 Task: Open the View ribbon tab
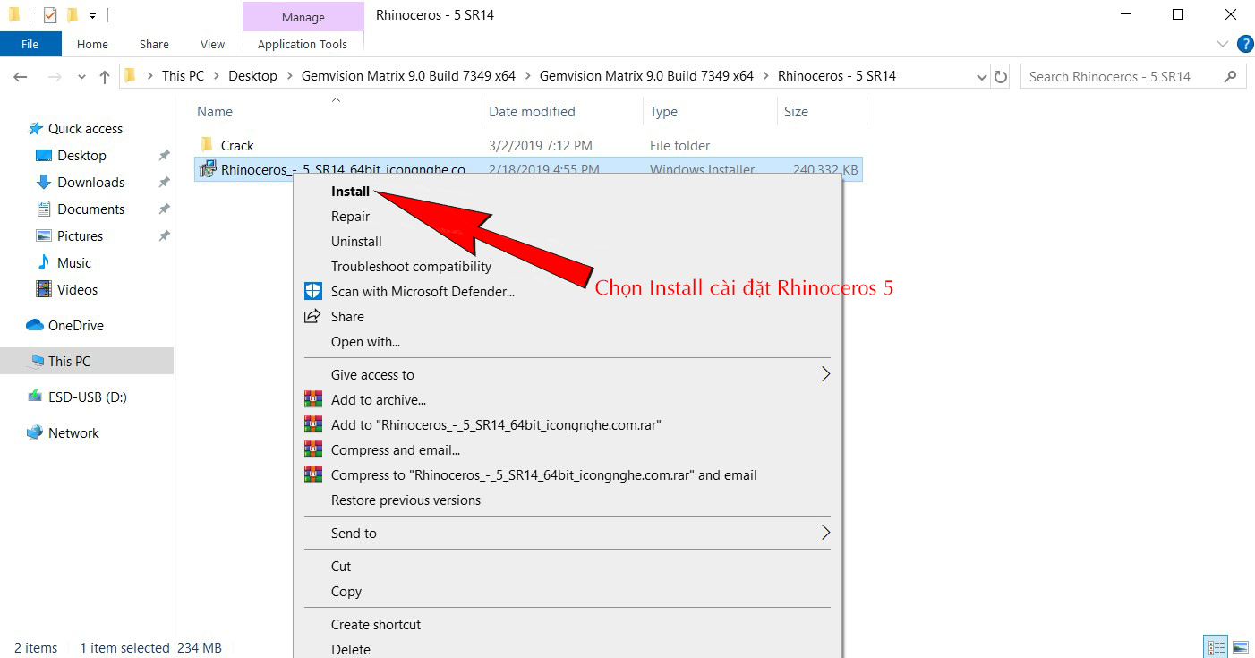213,44
